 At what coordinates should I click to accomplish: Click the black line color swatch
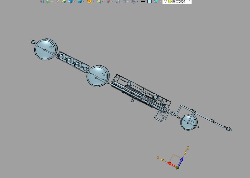tap(143, 2)
